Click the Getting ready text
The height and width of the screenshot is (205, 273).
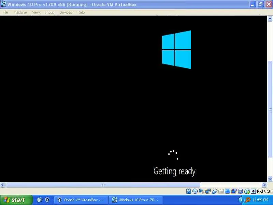(x=174, y=172)
